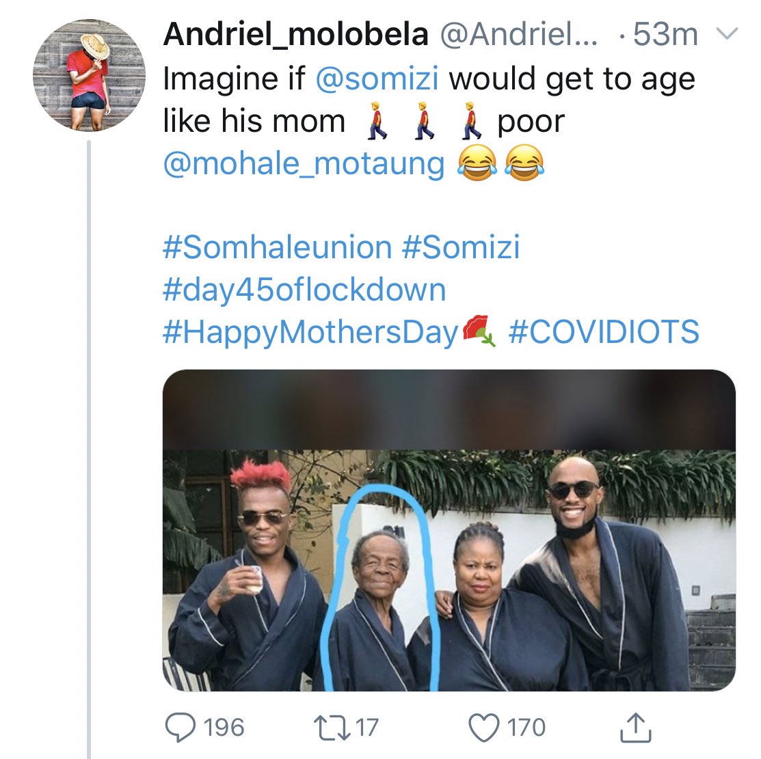Open the #Somhaleunion hashtag
Image resolution: width=761 pixels, height=759 pixels.
[x=277, y=247]
